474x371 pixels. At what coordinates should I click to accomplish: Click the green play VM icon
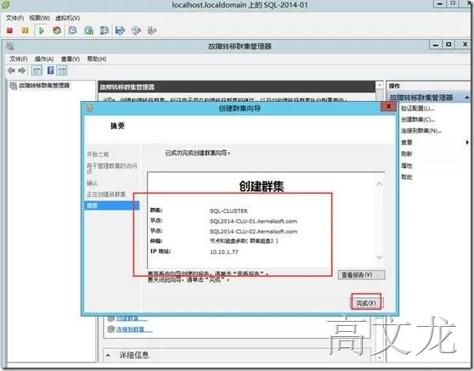[x=42, y=31]
